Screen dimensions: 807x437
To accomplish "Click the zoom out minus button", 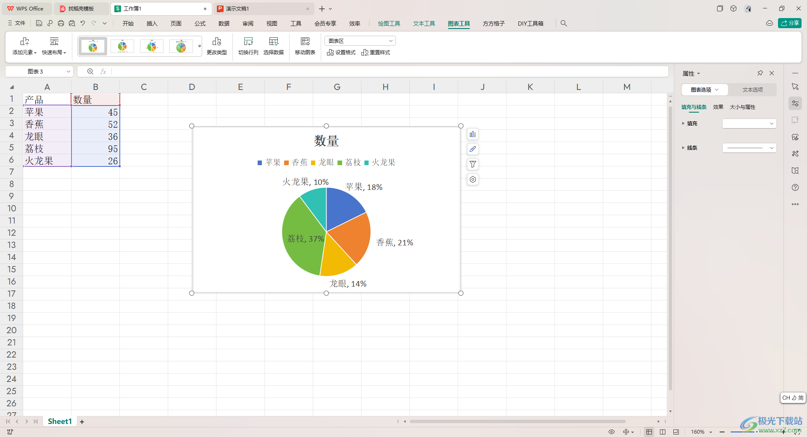I will (722, 432).
